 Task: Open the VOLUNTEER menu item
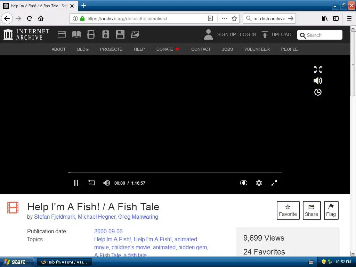coord(257,49)
